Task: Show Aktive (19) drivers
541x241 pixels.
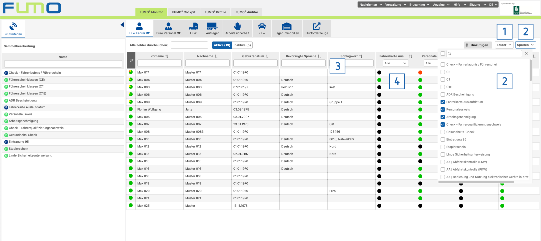Action: coord(222,45)
